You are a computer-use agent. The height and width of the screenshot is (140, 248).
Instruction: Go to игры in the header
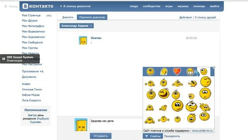click(x=169, y=6)
